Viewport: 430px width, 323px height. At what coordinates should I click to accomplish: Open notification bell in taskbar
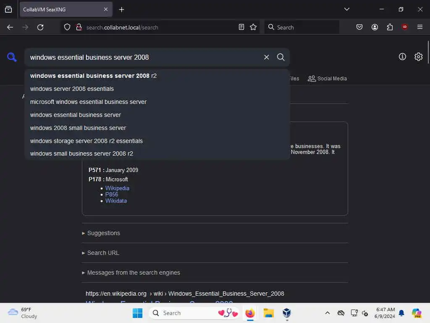coord(401,313)
